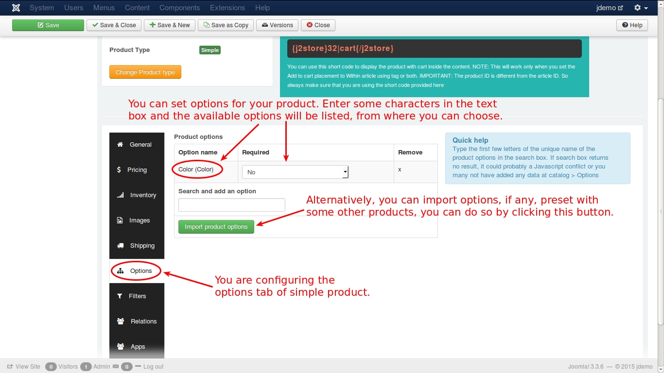Click the dollar icon beside Pricing
Screen dimensions: 664x373
(119, 170)
